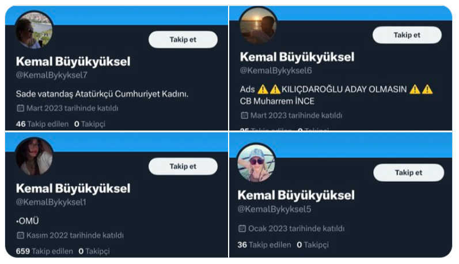Click the calendar icon beside Ocak 2023
Screen dimensions: 459x264
(242, 228)
